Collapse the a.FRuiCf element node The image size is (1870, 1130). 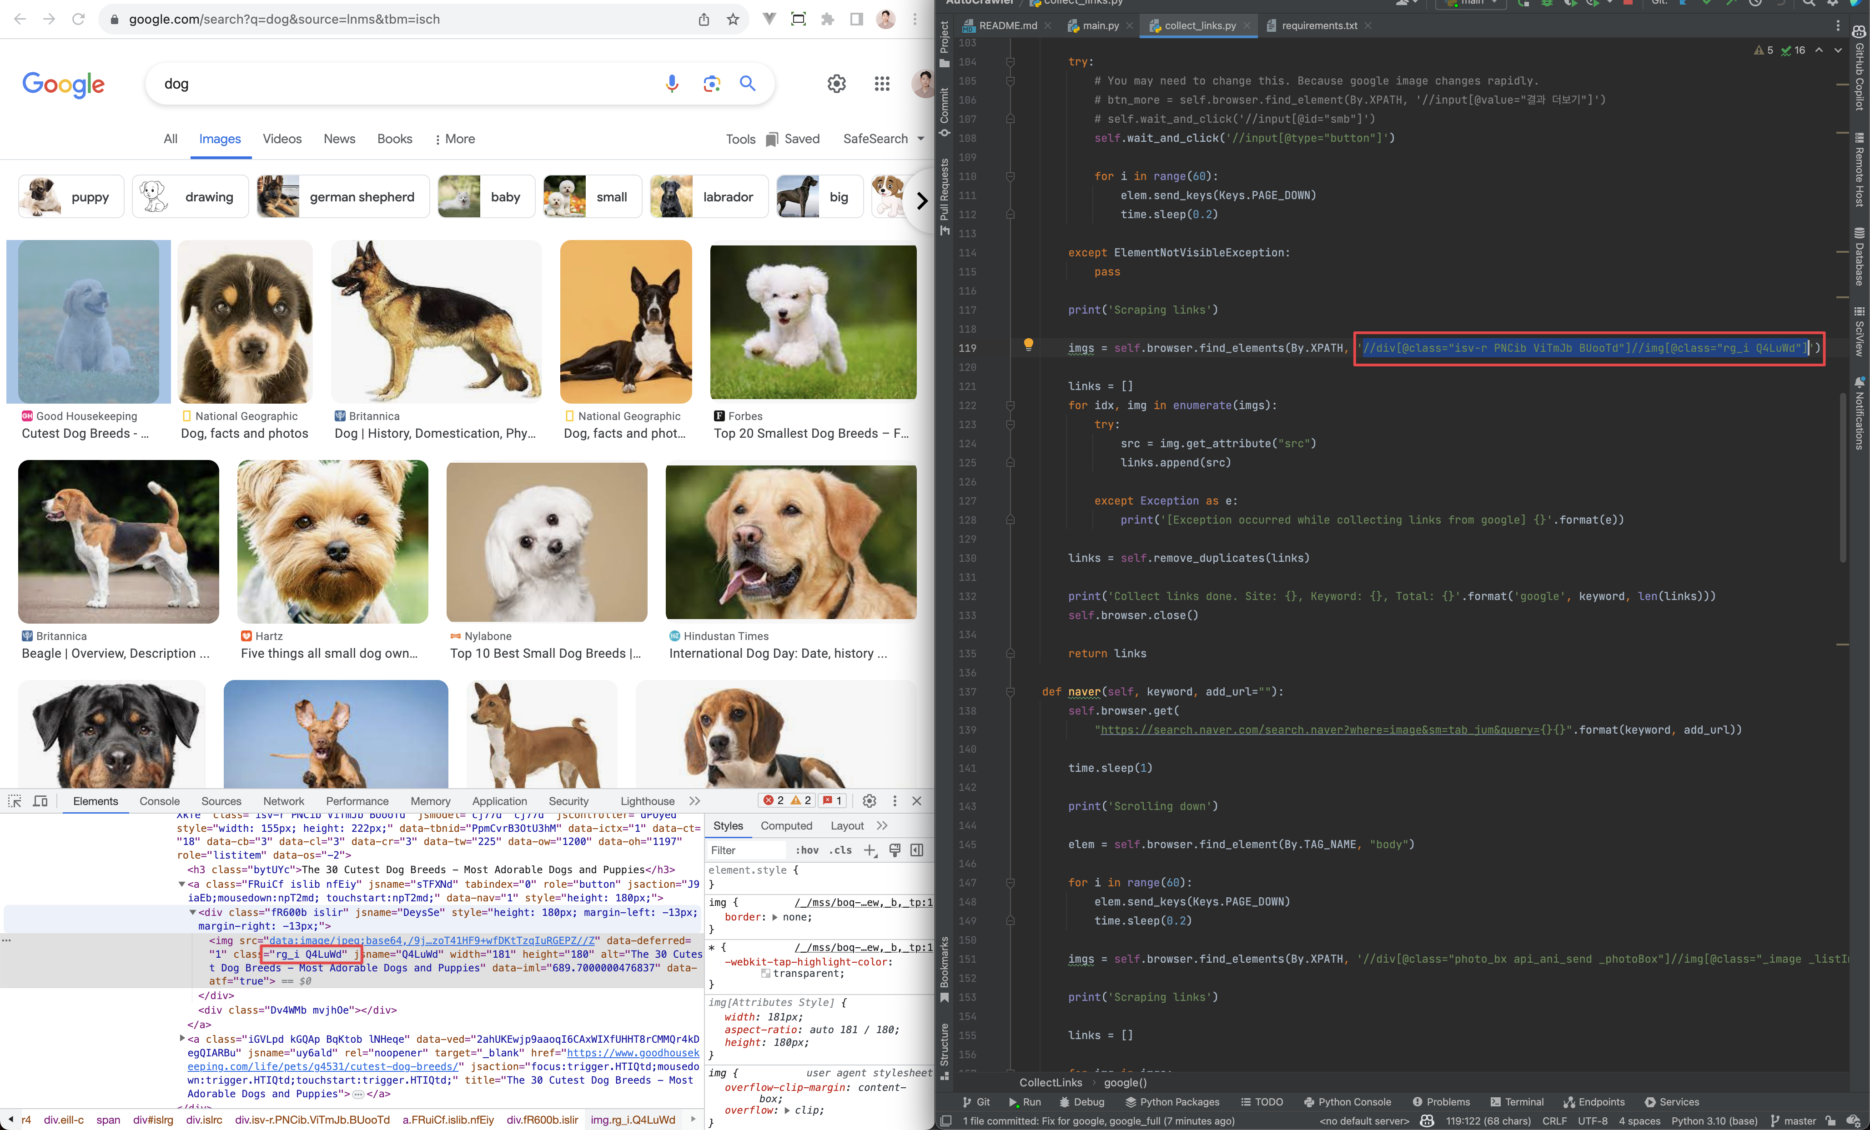click(182, 884)
